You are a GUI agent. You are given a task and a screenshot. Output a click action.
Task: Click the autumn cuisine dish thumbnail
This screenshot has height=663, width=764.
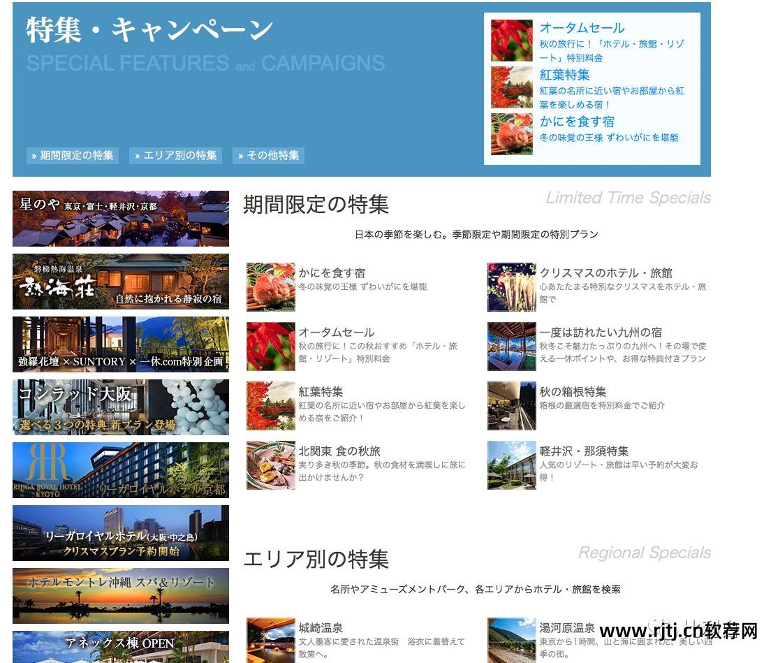pyautogui.click(x=271, y=465)
